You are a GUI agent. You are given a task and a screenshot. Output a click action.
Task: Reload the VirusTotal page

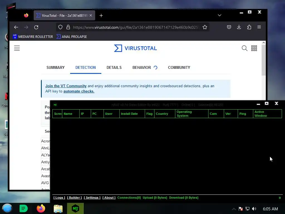point(36,27)
